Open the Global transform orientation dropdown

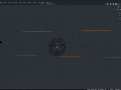click(44, 4)
